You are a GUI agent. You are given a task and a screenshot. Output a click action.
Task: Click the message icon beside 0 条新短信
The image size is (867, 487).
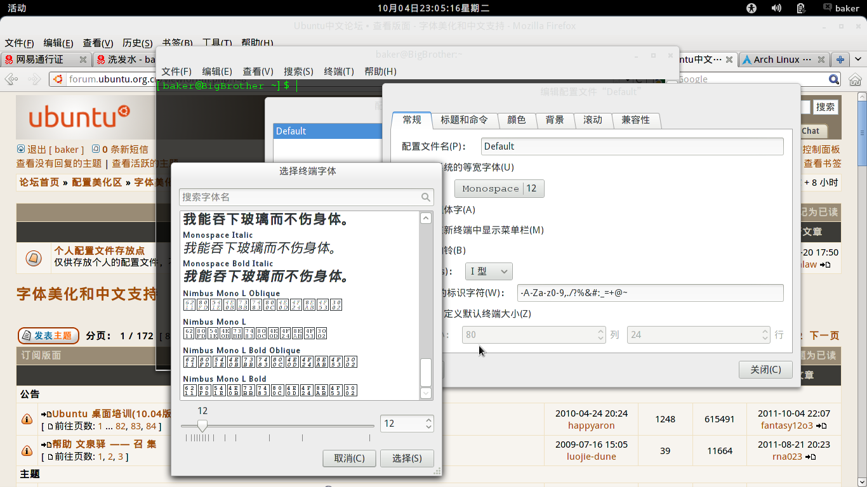point(96,149)
